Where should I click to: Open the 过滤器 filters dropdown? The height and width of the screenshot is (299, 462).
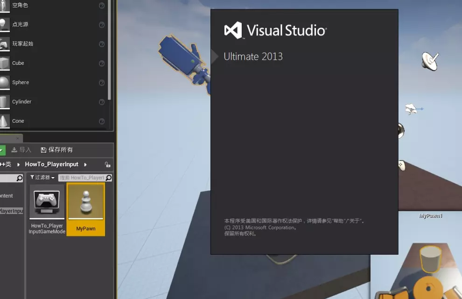(x=42, y=178)
